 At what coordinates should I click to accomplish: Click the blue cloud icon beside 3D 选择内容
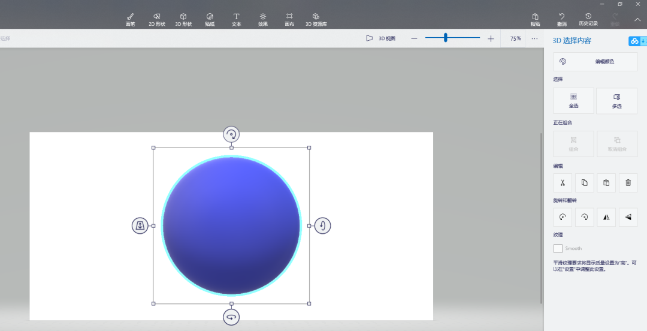pos(634,41)
